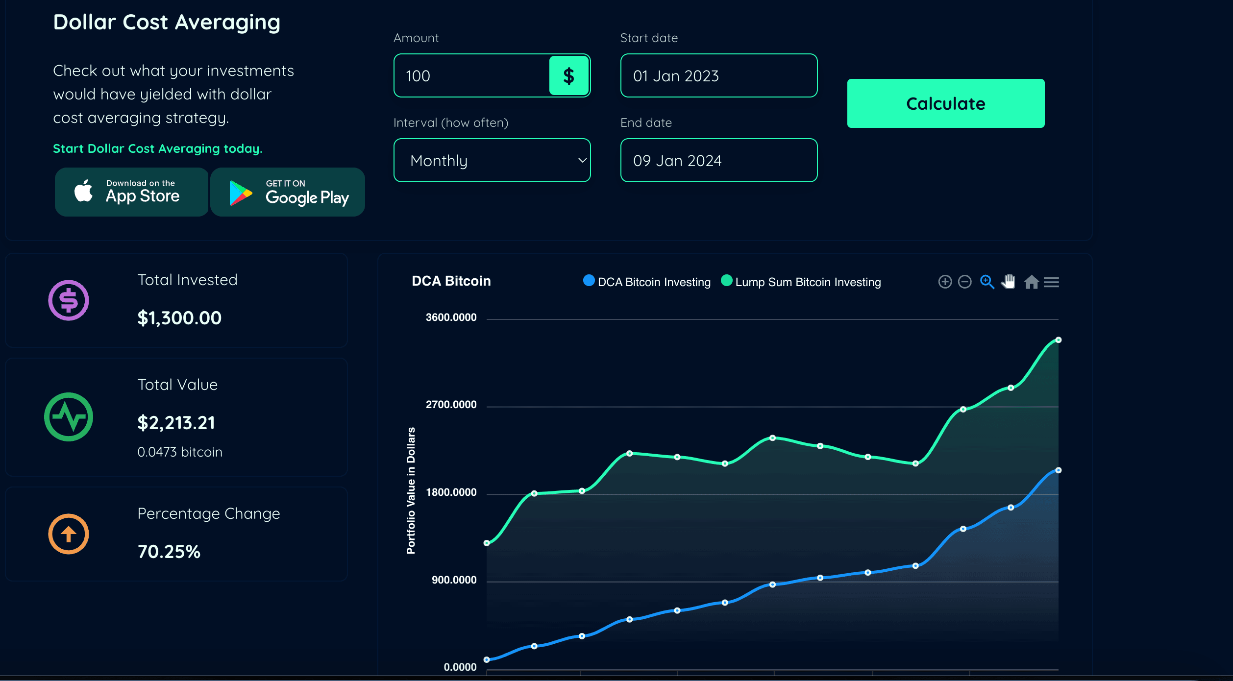Screen dimensions: 1233x681
Task: Click the Dollar Cost Averaging heading
Action: tap(167, 22)
